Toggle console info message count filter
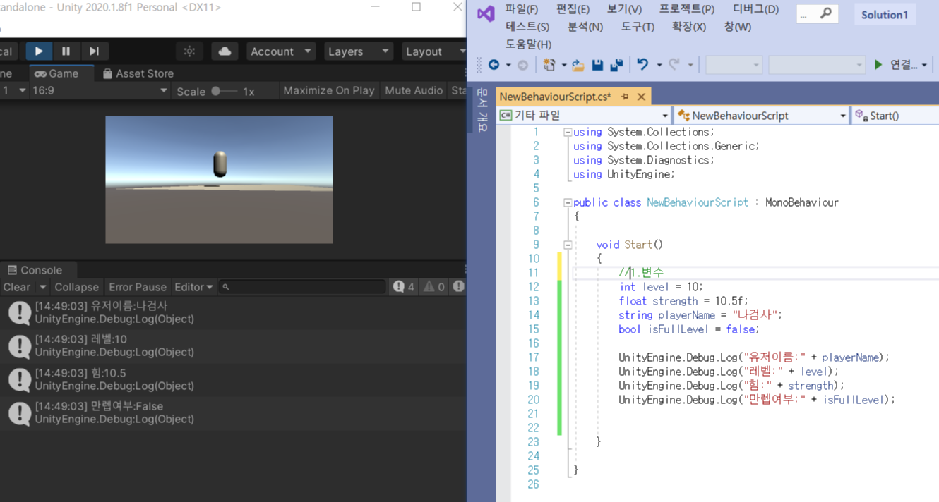Viewport: 939px width, 502px height. tap(405, 287)
